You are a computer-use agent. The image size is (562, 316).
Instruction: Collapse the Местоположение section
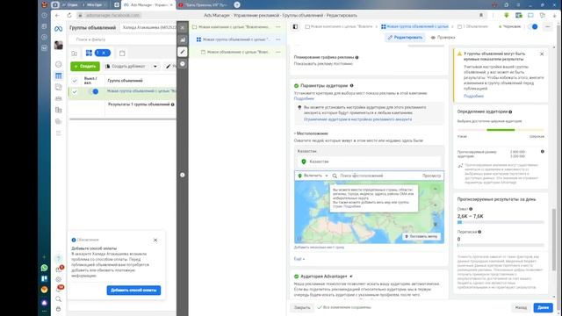[x=311, y=133]
